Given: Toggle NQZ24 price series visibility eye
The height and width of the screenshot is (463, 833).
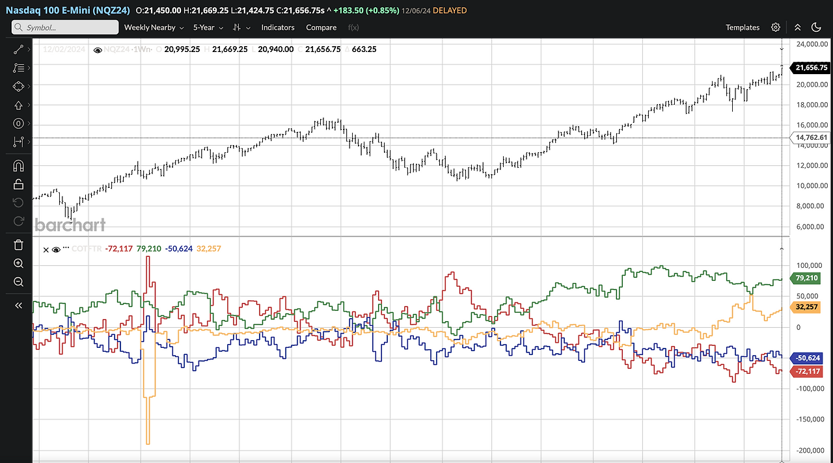Looking at the screenshot, I should tap(98, 49).
